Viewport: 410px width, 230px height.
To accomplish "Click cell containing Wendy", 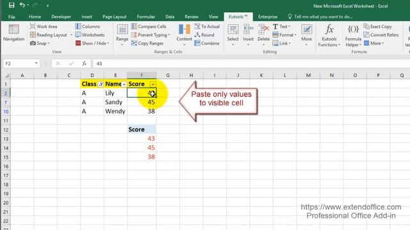I will 115,111.
